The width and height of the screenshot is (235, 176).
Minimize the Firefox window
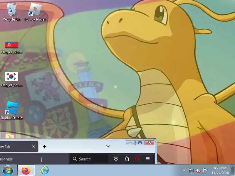130,143
